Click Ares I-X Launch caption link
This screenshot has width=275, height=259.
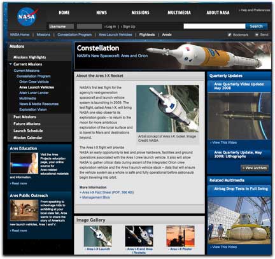(x=97, y=249)
